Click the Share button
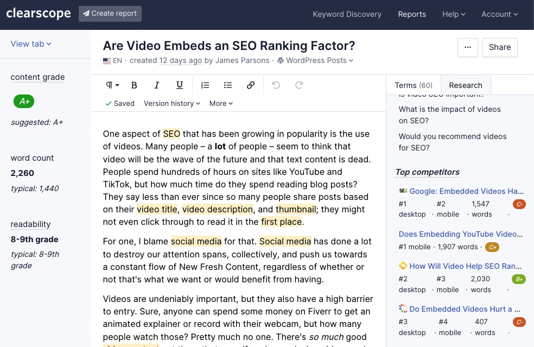Image resolution: width=534 pixels, height=347 pixels. 500,47
